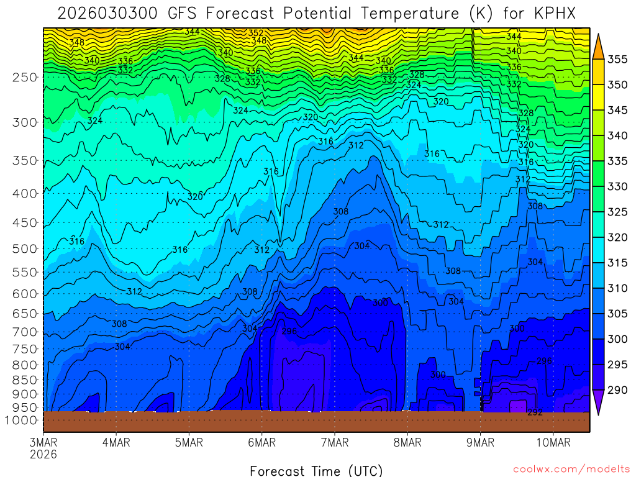
Task: Click the 700 pressure level label
Action: pyautogui.click(x=25, y=332)
